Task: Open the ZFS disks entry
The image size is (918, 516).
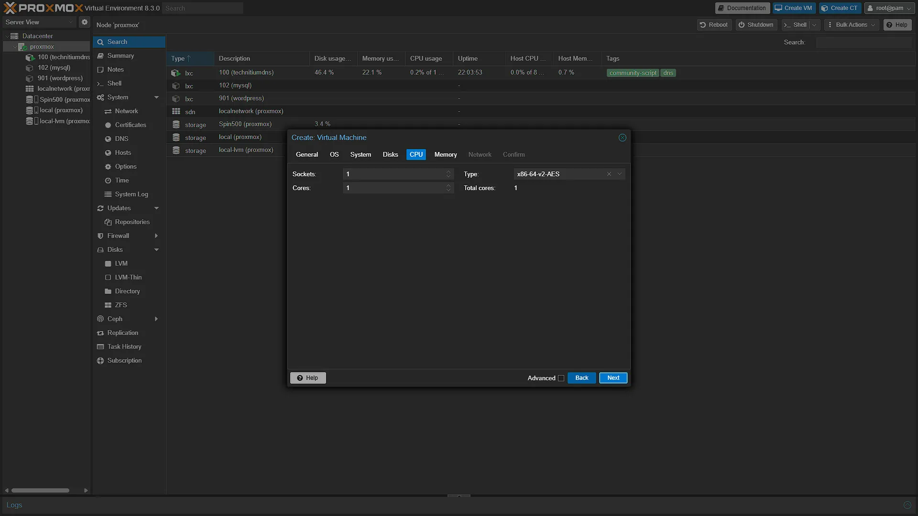Action: (x=129, y=305)
